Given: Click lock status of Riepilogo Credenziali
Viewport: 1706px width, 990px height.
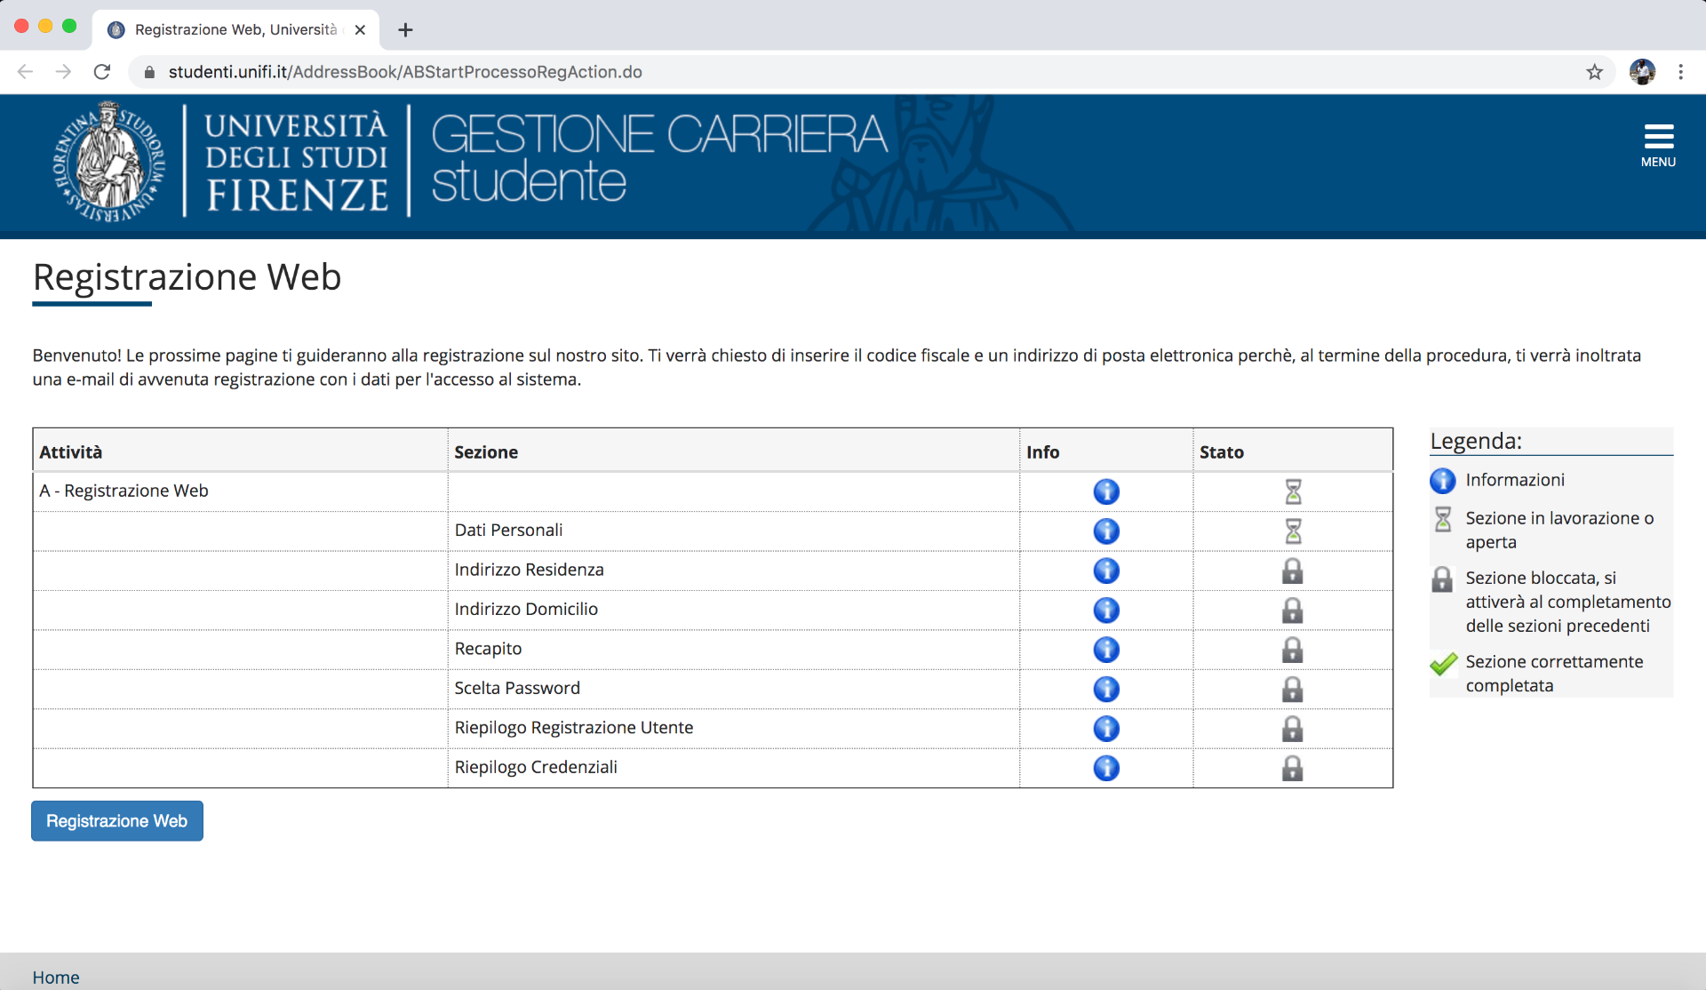Looking at the screenshot, I should click(x=1293, y=768).
